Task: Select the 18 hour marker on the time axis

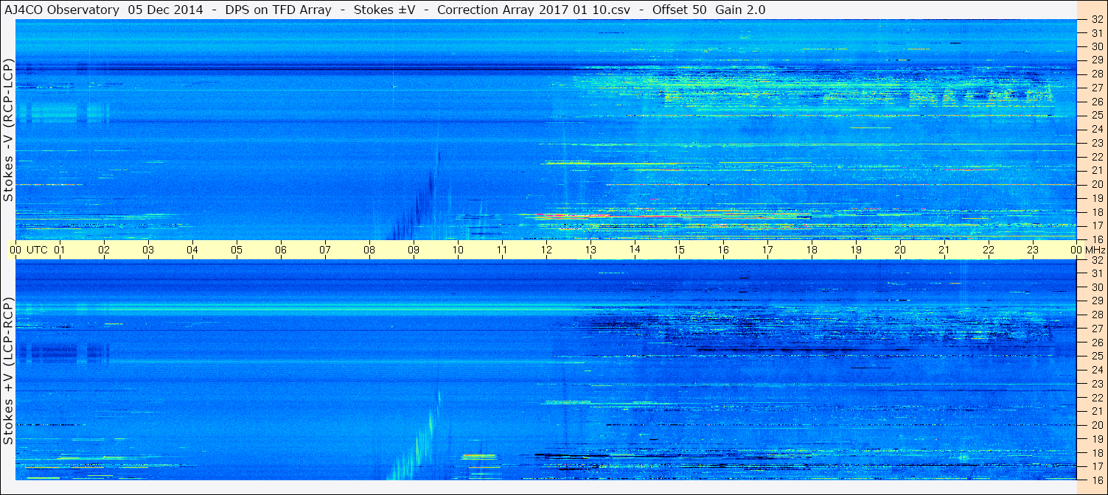Action: (812, 250)
